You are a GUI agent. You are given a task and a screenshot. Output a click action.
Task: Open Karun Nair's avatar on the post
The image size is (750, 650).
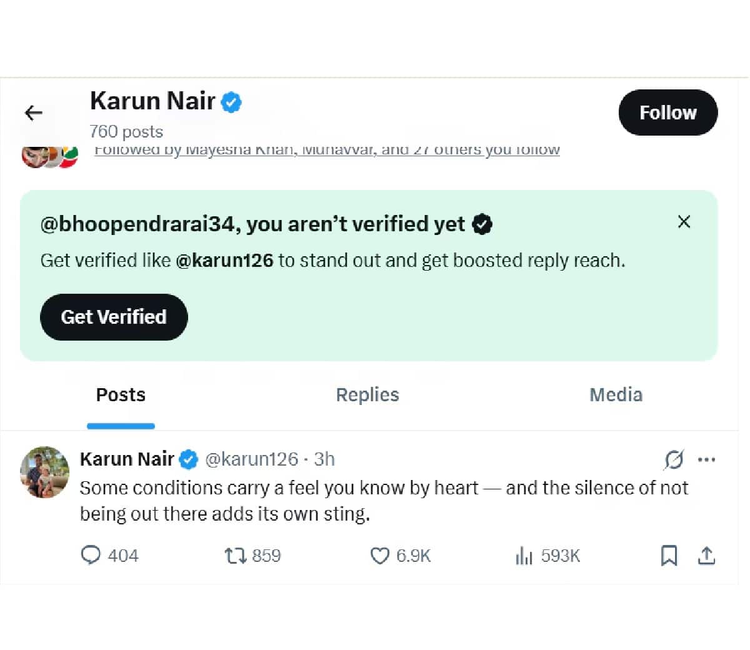[x=44, y=472]
